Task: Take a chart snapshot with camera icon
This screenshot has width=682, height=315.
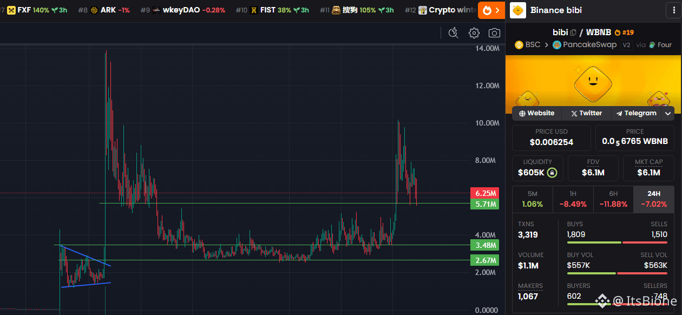Action: (494, 33)
